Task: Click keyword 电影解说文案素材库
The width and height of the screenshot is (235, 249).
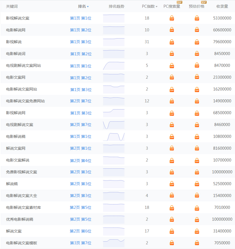Action: point(23,207)
